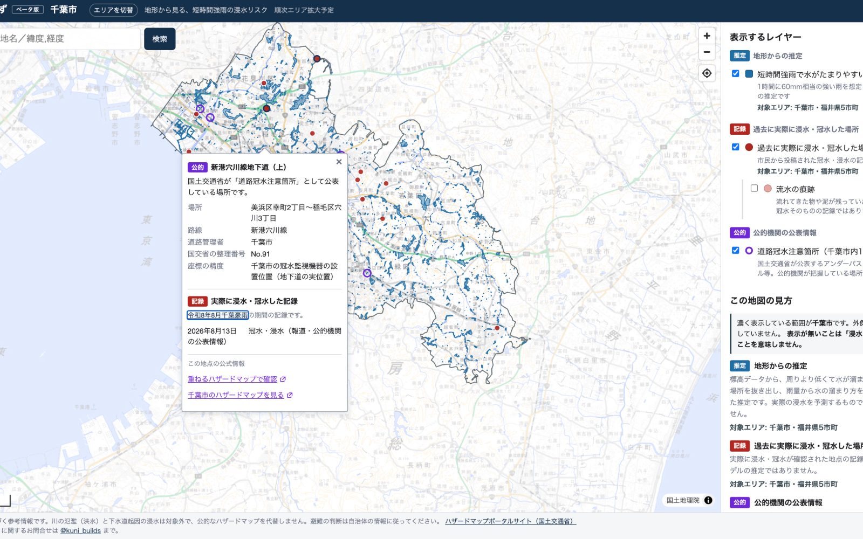Open the @kuni_builds contact link
This screenshot has width=863, height=539.
tap(80, 531)
